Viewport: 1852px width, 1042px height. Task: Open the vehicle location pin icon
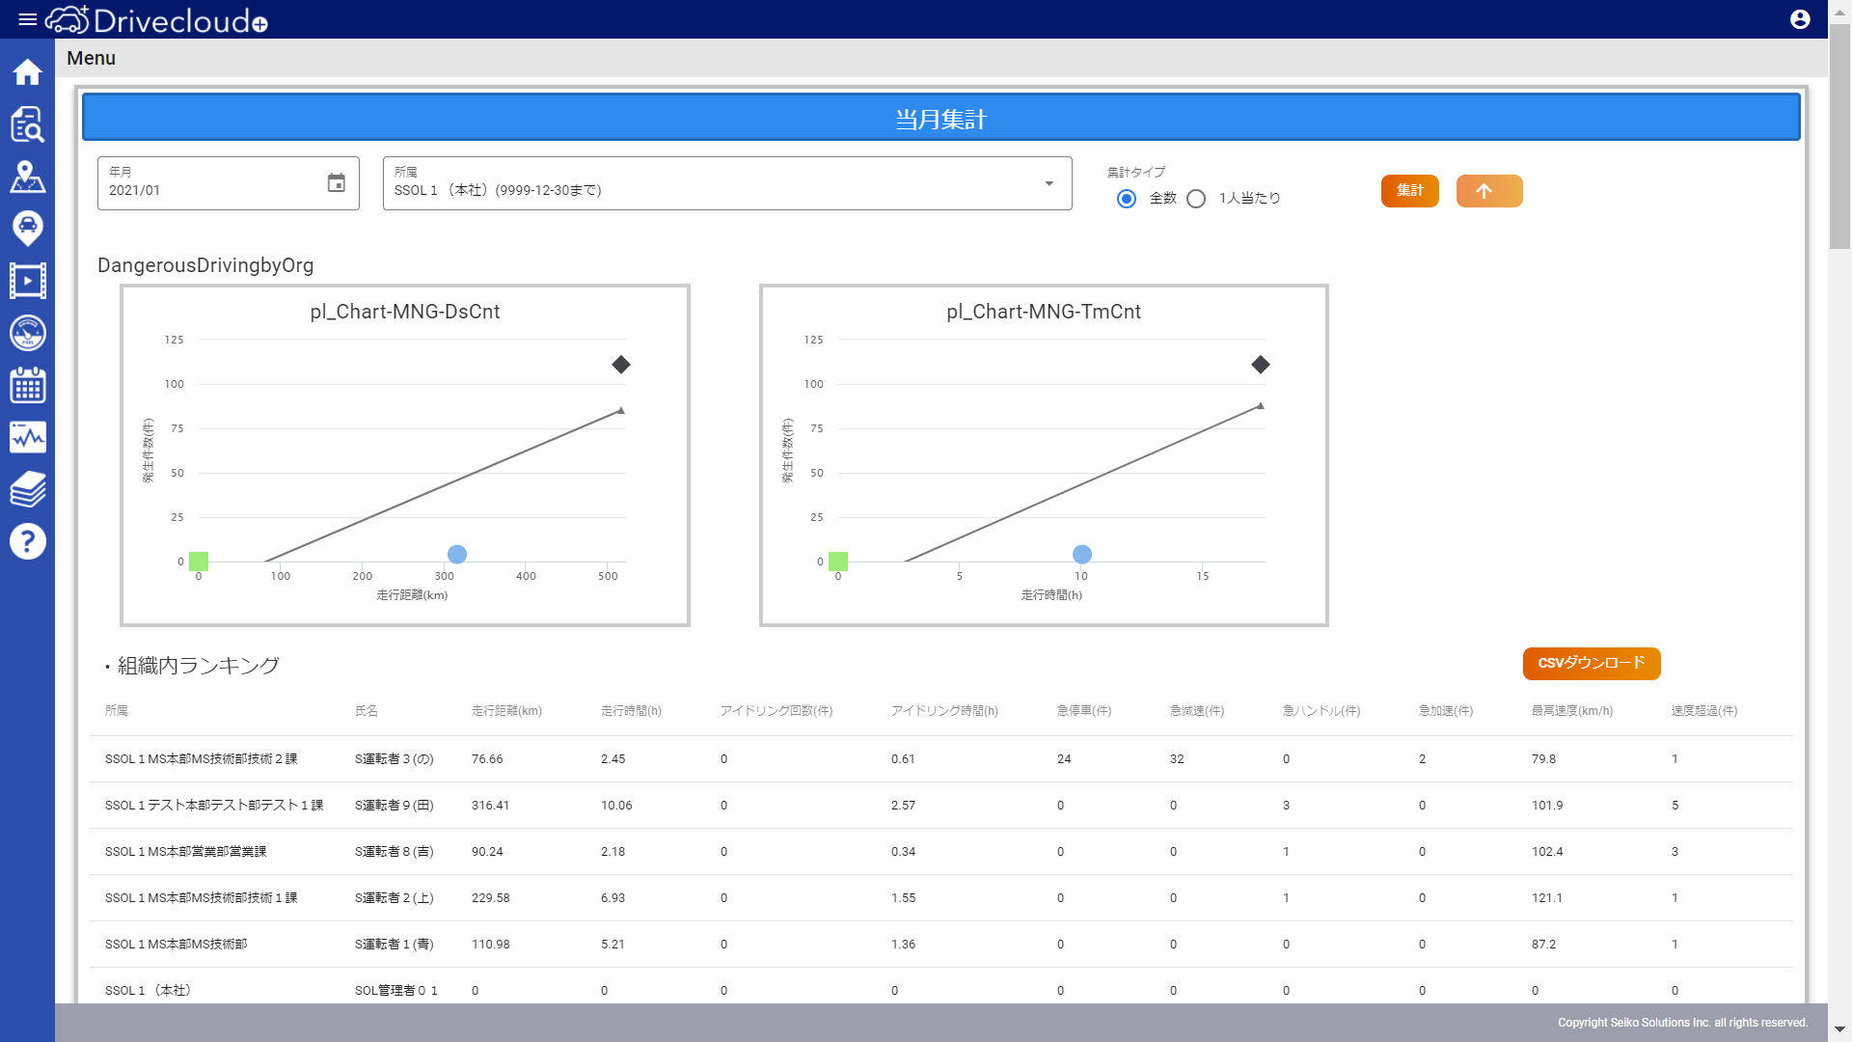tap(27, 229)
